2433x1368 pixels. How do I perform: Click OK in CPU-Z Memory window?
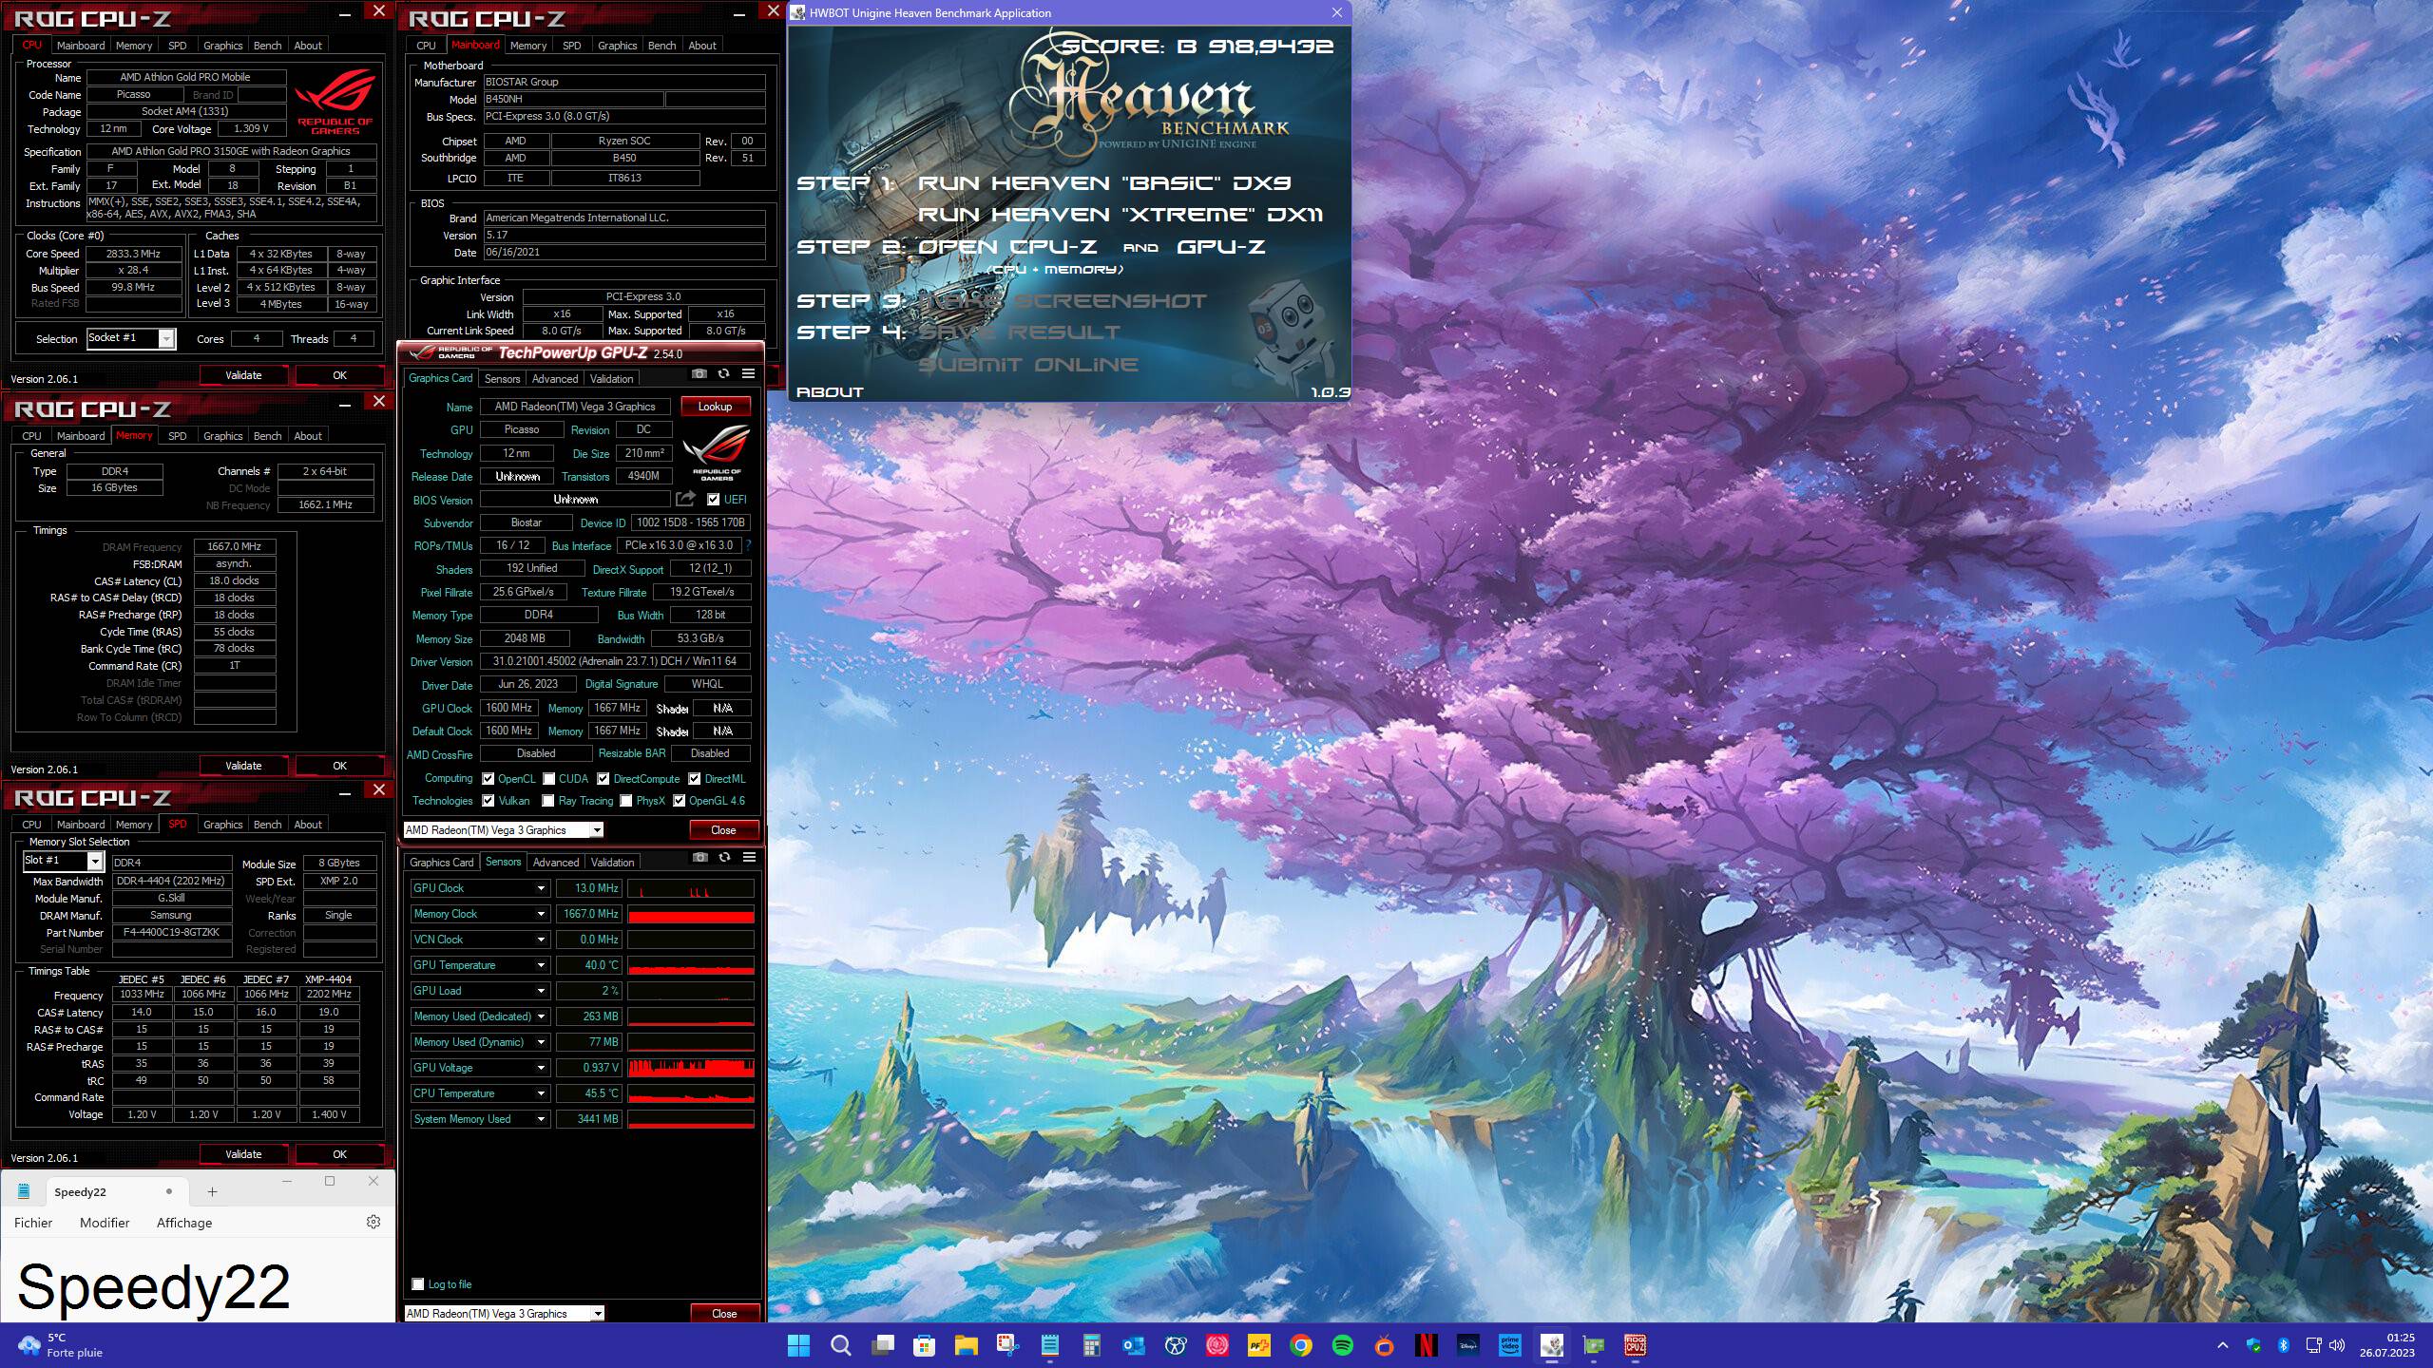(x=339, y=766)
